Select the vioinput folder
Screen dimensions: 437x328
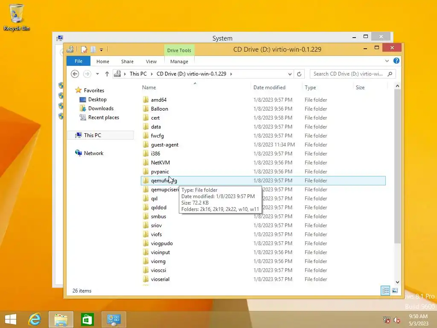(x=160, y=252)
